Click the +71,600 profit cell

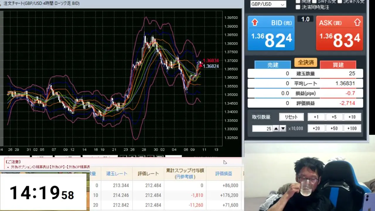tap(230, 205)
